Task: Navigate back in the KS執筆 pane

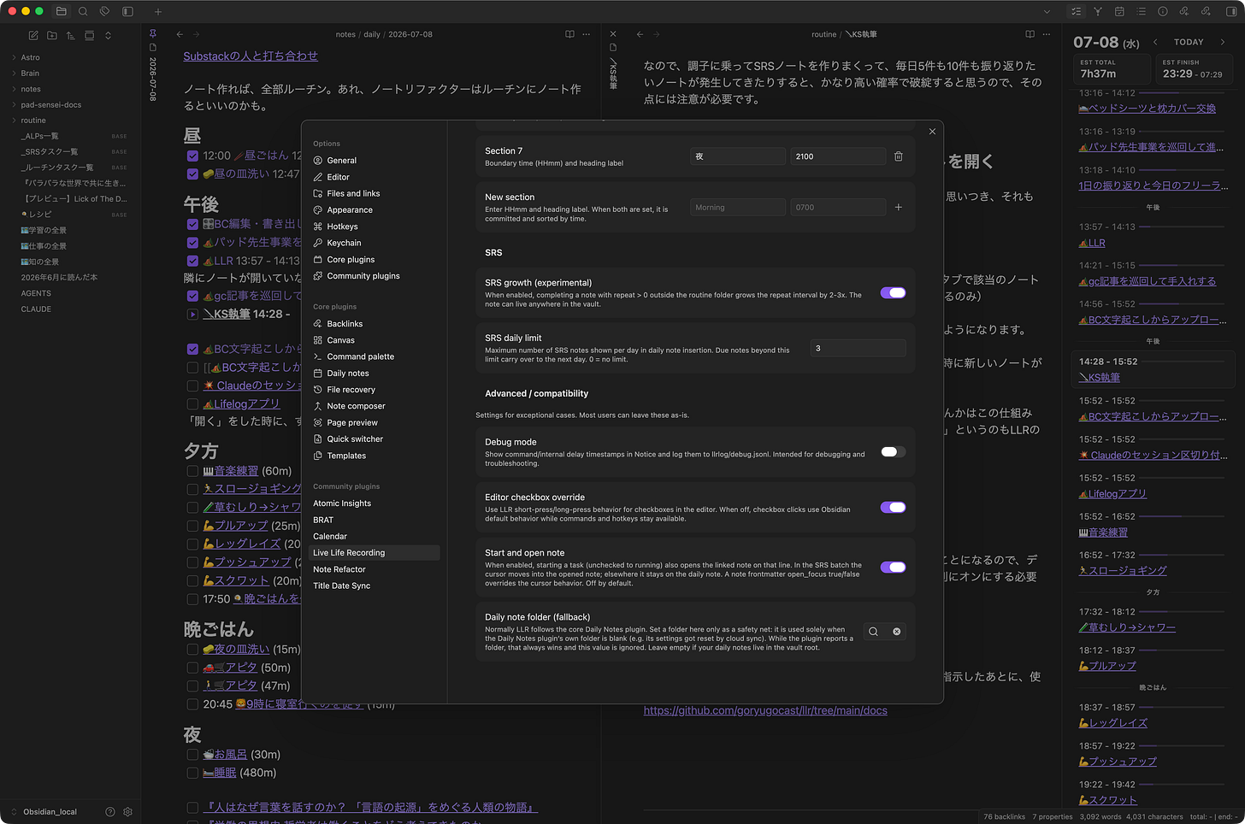Action: [x=640, y=34]
